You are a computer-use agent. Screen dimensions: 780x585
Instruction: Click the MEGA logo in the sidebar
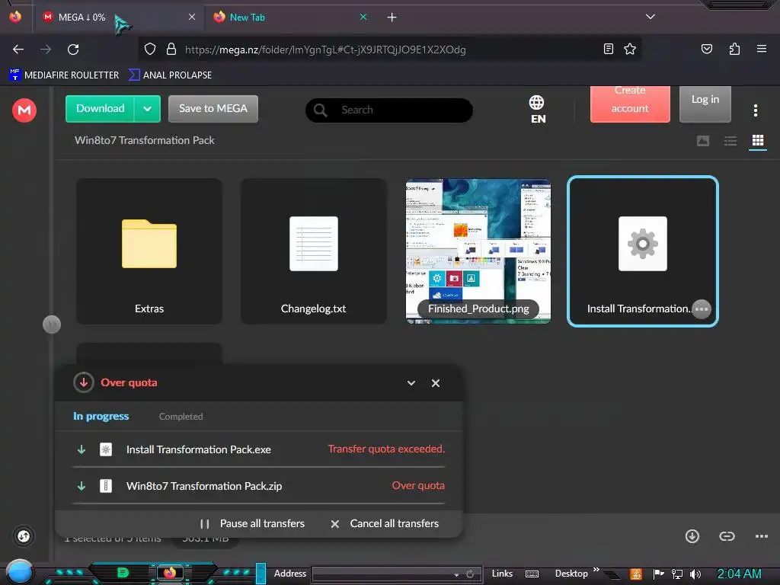pos(24,110)
